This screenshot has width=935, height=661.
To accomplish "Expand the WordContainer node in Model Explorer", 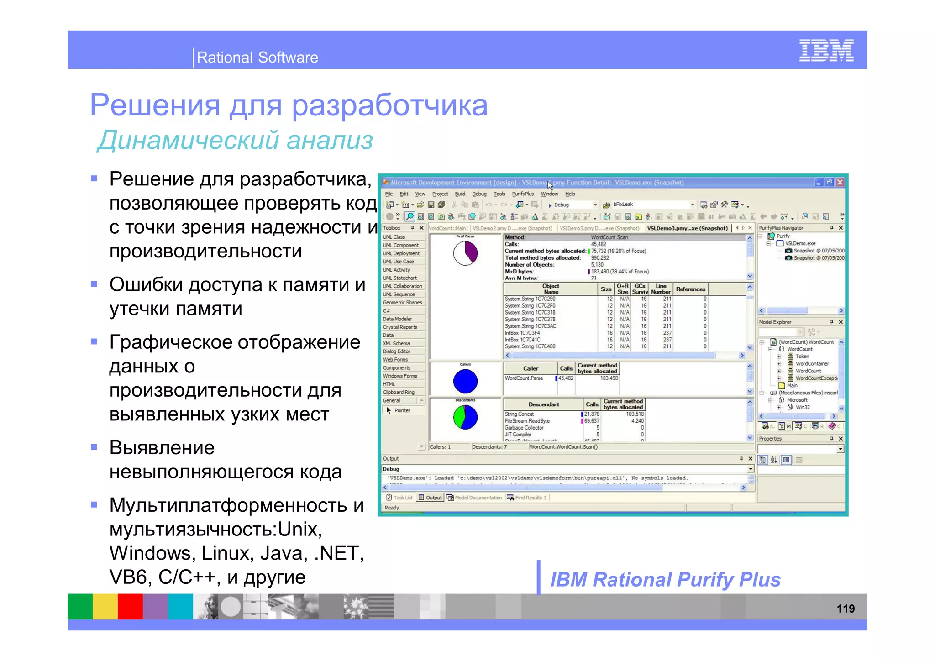I will tap(779, 364).
